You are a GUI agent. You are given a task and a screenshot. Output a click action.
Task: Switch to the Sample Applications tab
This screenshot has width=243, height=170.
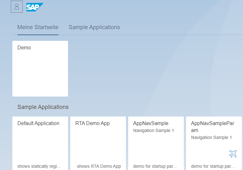pos(94,27)
